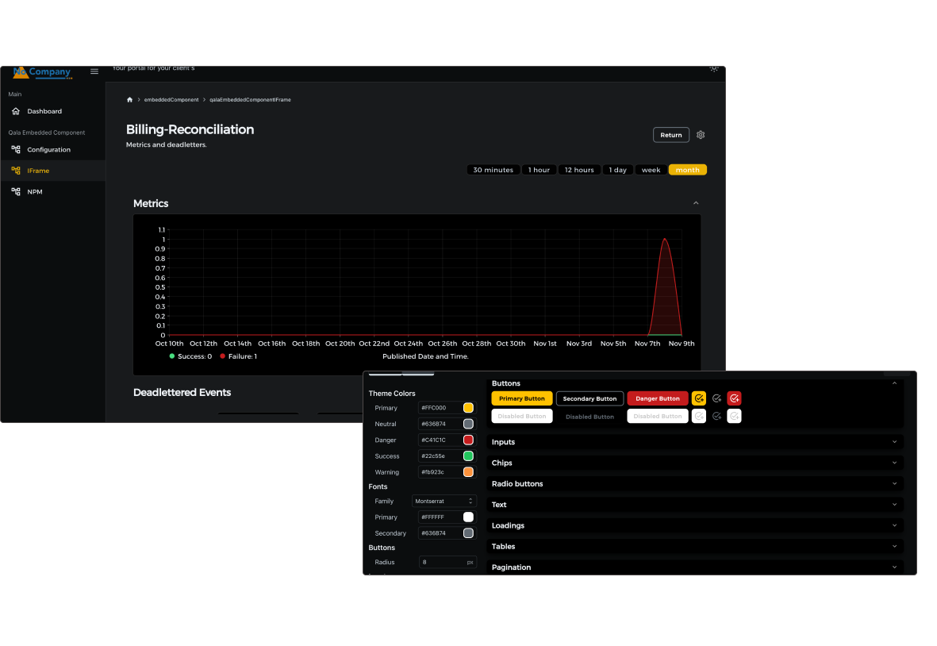937x646 pixels.
Task: Open the font Family Montserrat dropdown
Action: [444, 502]
